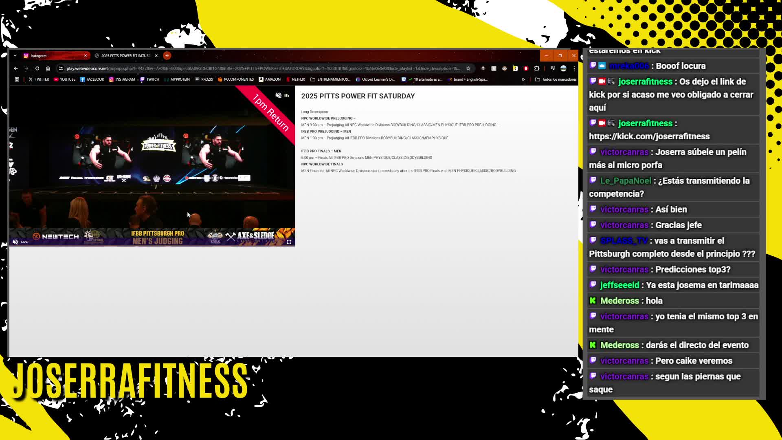This screenshot has width=782, height=440.
Task: Open the kick.com/joserrafitness chat link
Action: [649, 136]
